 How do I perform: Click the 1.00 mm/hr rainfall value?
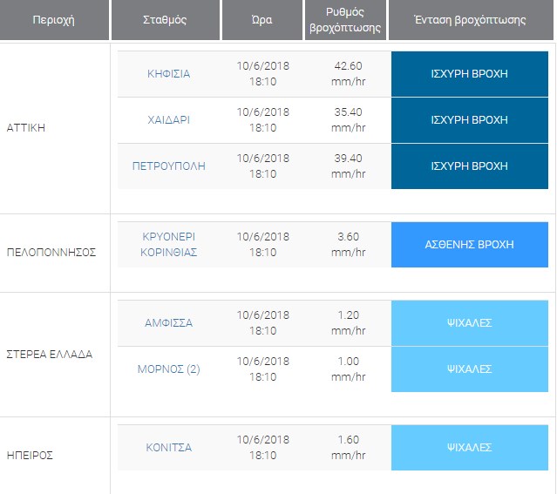tap(348, 369)
